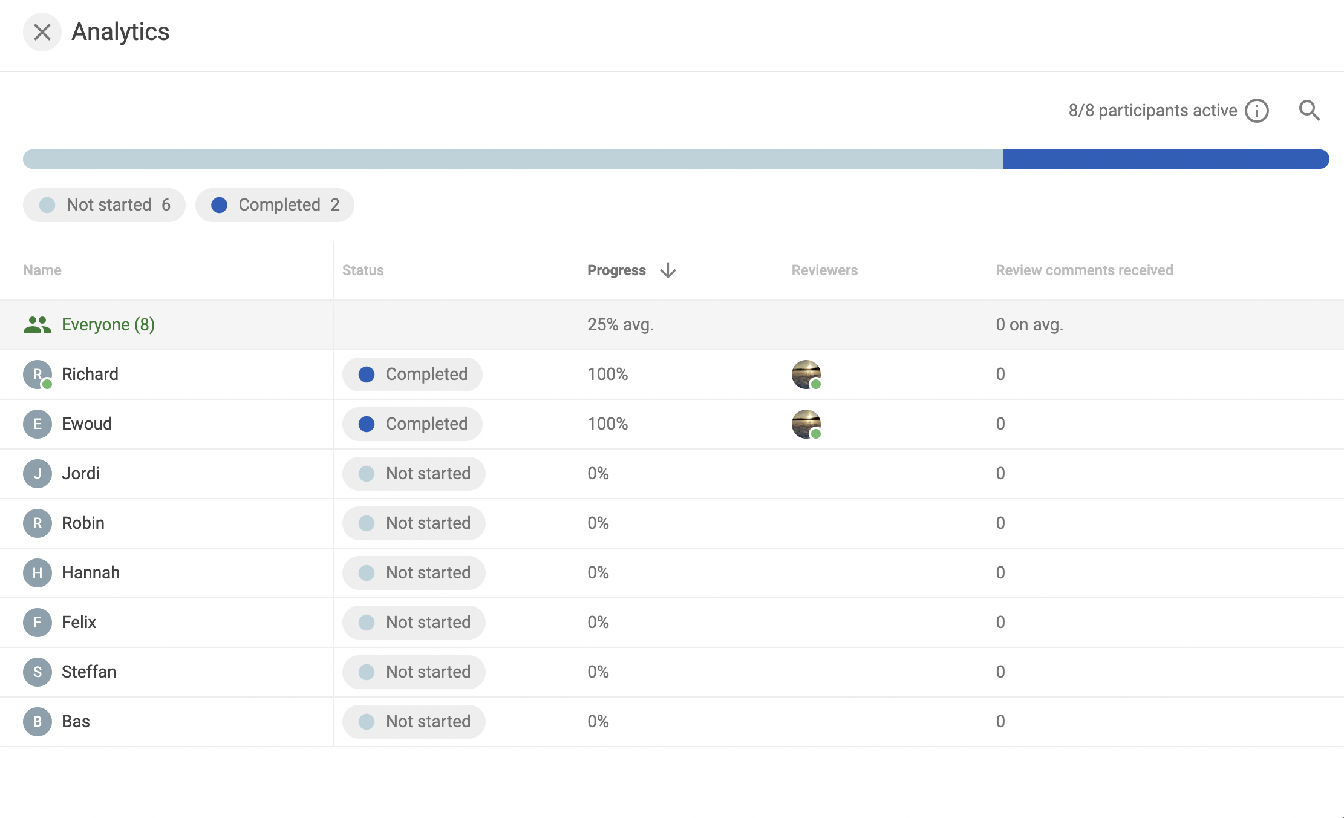Open Robin's participant row
Viewport: 1344px width, 818px height.
672,523
